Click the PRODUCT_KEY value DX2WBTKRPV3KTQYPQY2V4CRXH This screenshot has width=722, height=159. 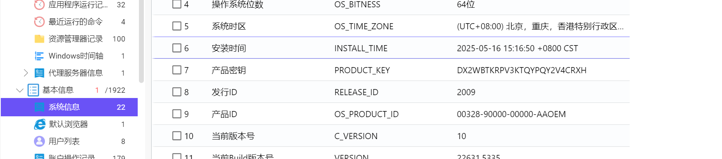tap(521, 70)
